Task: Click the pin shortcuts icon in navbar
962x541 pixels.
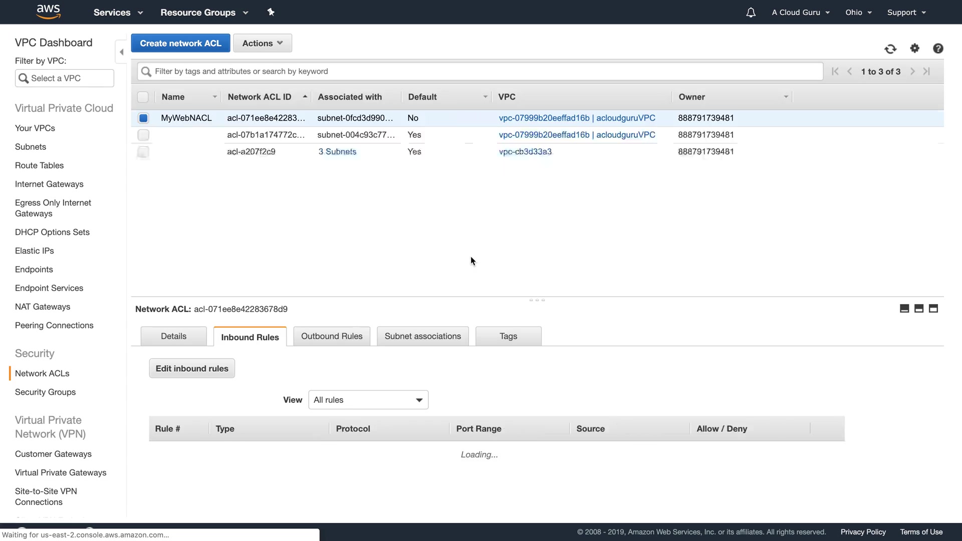Action: (x=271, y=12)
